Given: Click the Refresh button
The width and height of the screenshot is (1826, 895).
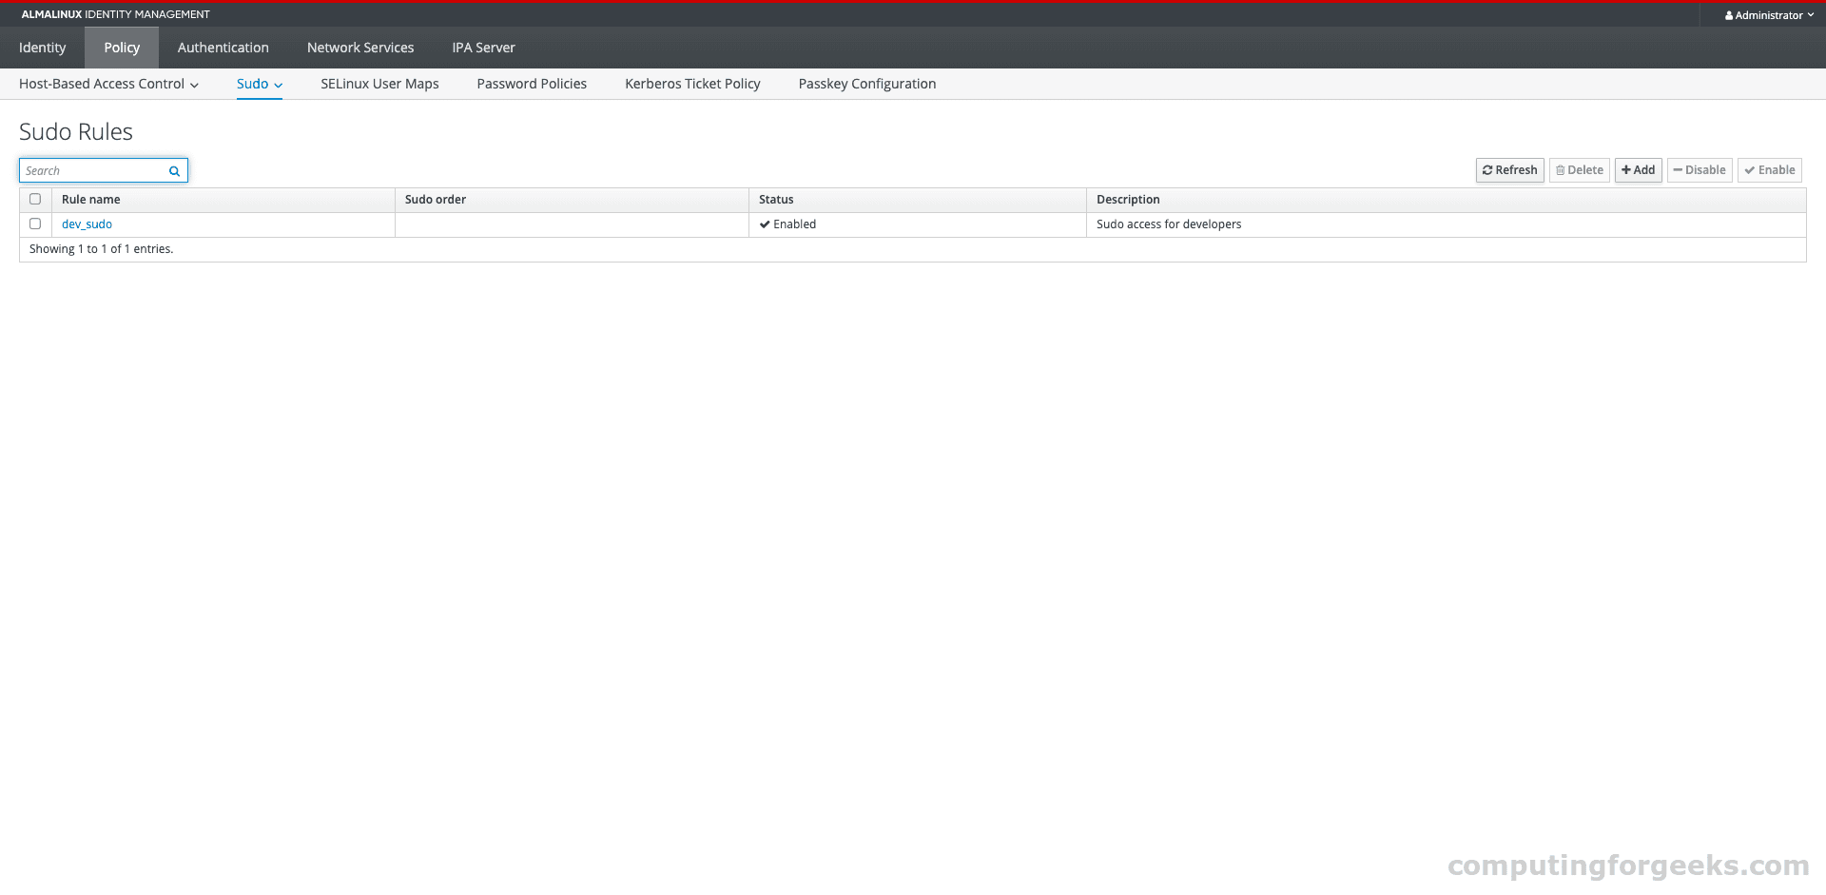Looking at the screenshot, I should click(1509, 170).
